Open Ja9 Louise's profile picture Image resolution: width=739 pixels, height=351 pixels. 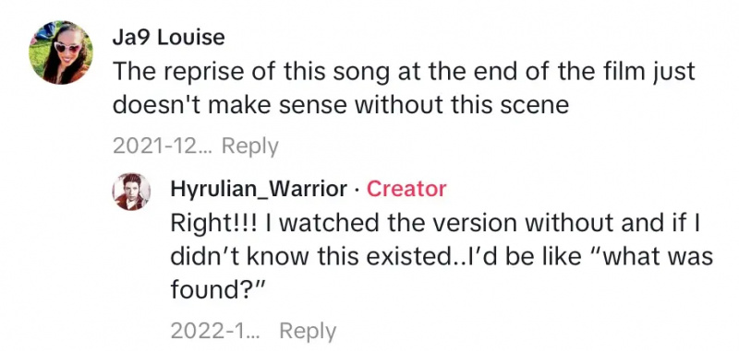tap(61, 53)
